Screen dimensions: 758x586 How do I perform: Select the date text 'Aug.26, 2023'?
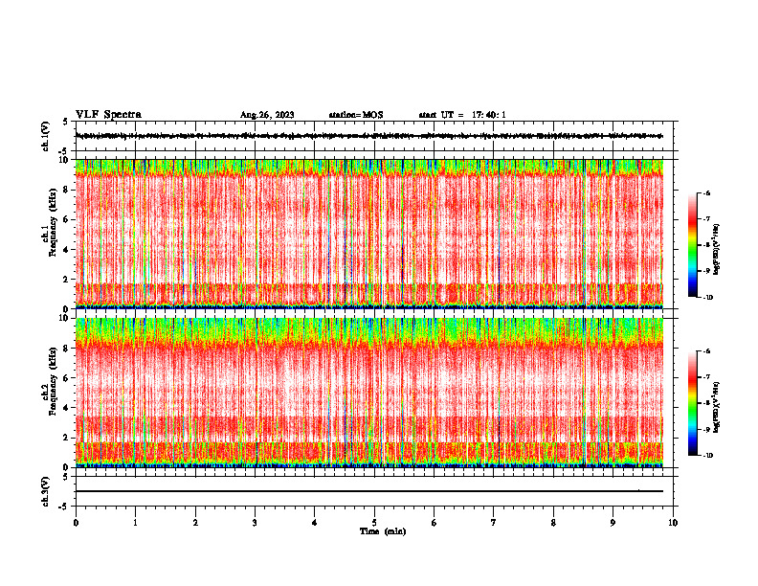(x=267, y=115)
